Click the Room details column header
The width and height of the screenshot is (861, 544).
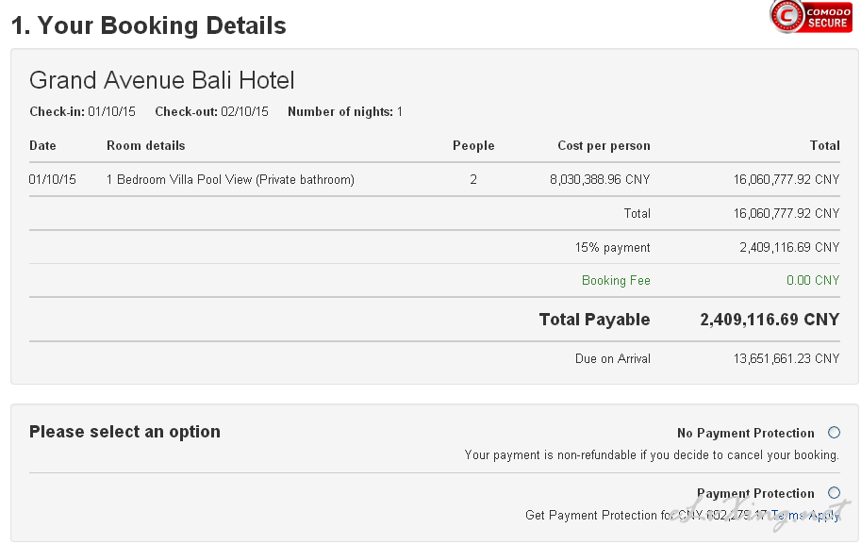[x=145, y=145]
